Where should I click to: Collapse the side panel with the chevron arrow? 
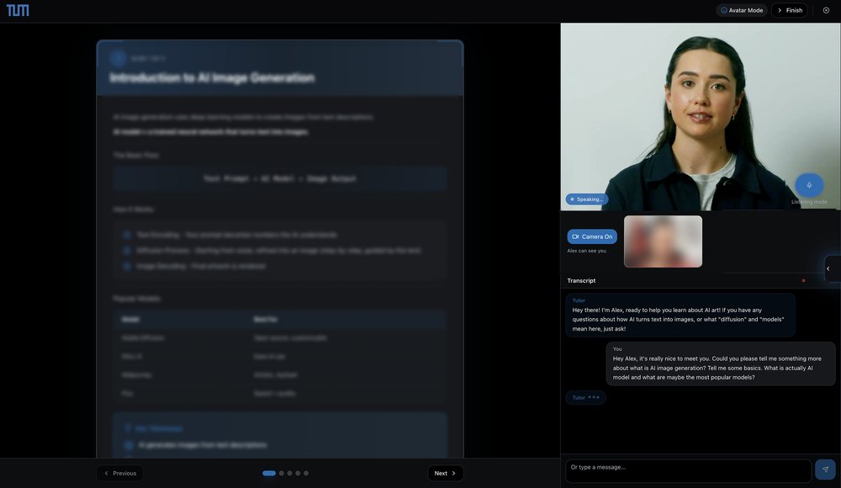coord(828,268)
